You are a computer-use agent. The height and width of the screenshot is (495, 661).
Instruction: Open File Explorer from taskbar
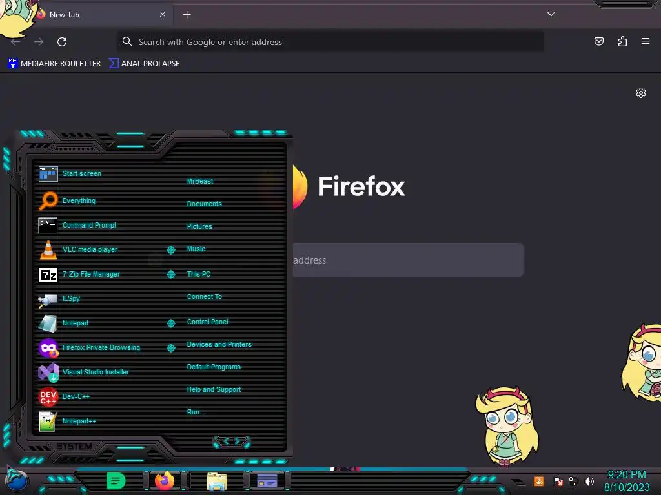pos(217,481)
